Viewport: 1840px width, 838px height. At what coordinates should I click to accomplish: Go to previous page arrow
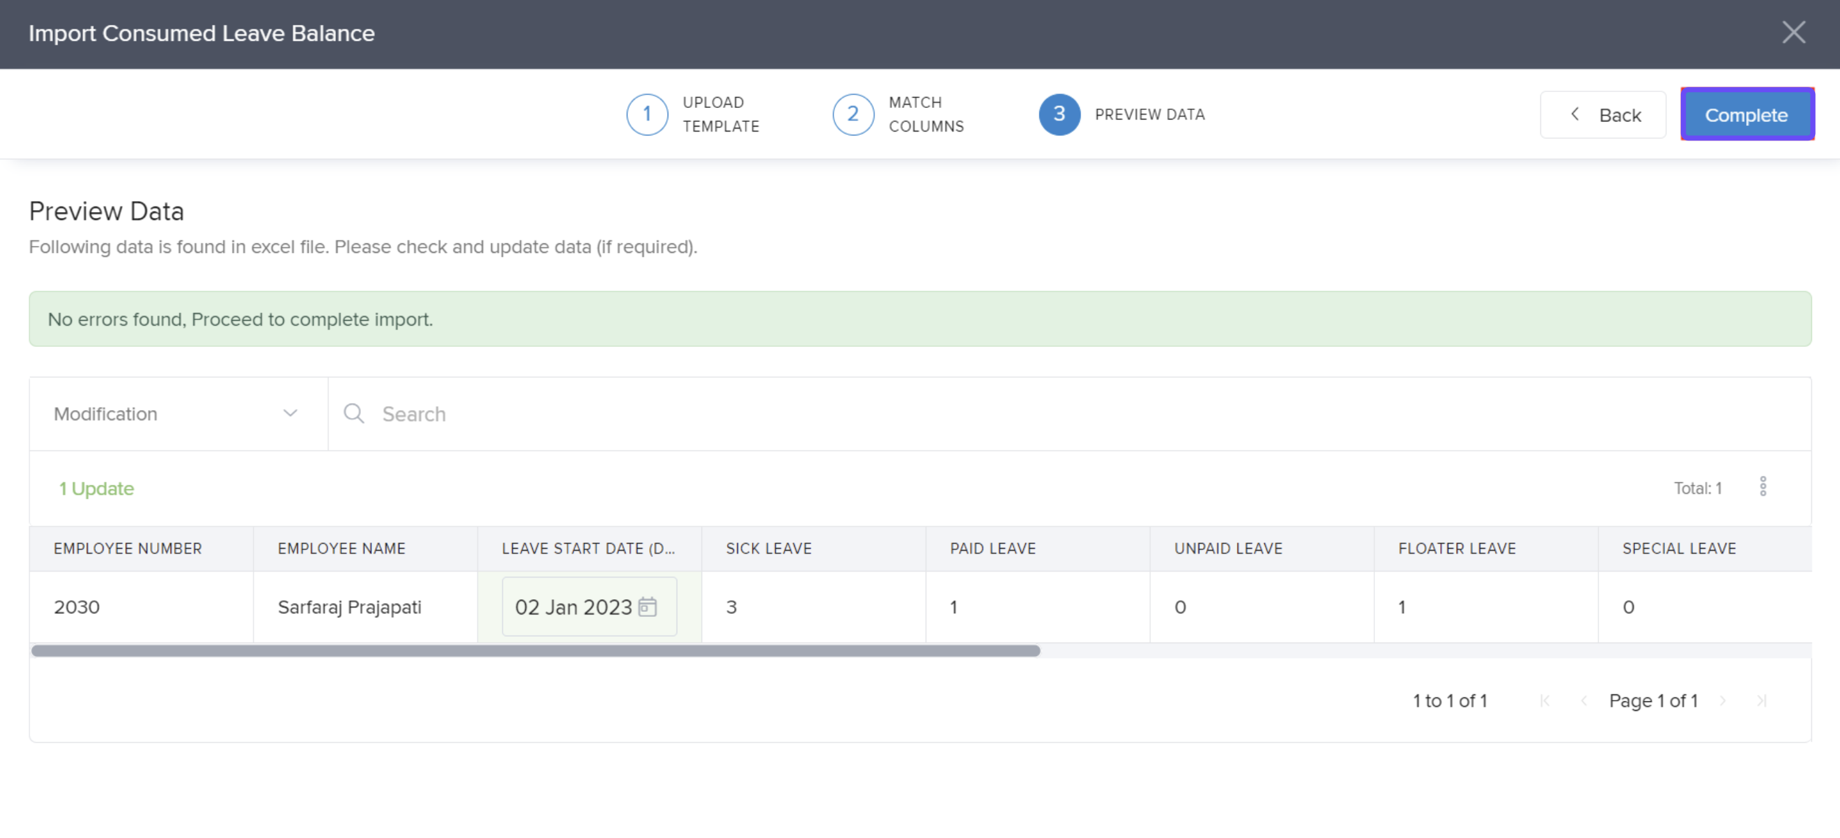(x=1584, y=701)
